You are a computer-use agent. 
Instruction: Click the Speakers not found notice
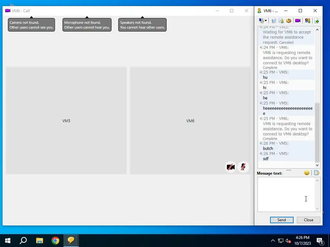pyautogui.click(x=142, y=25)
